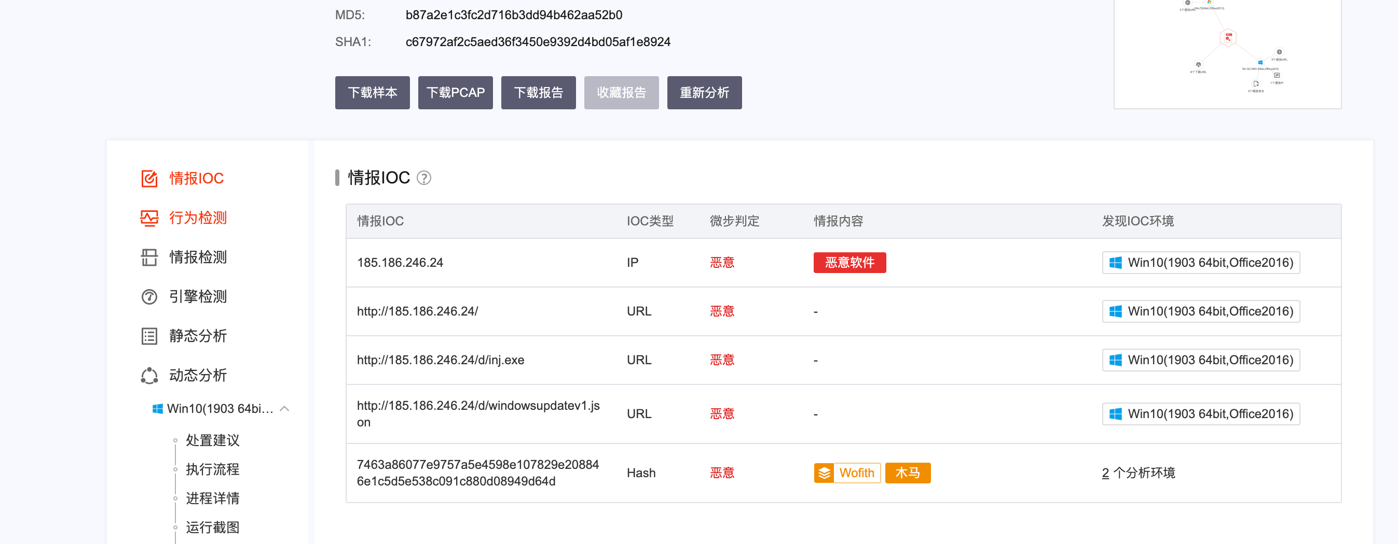Click the help icon beside 情报IOC heading
The height and width of the screenshot is (544, 1398).
point(423,178)
